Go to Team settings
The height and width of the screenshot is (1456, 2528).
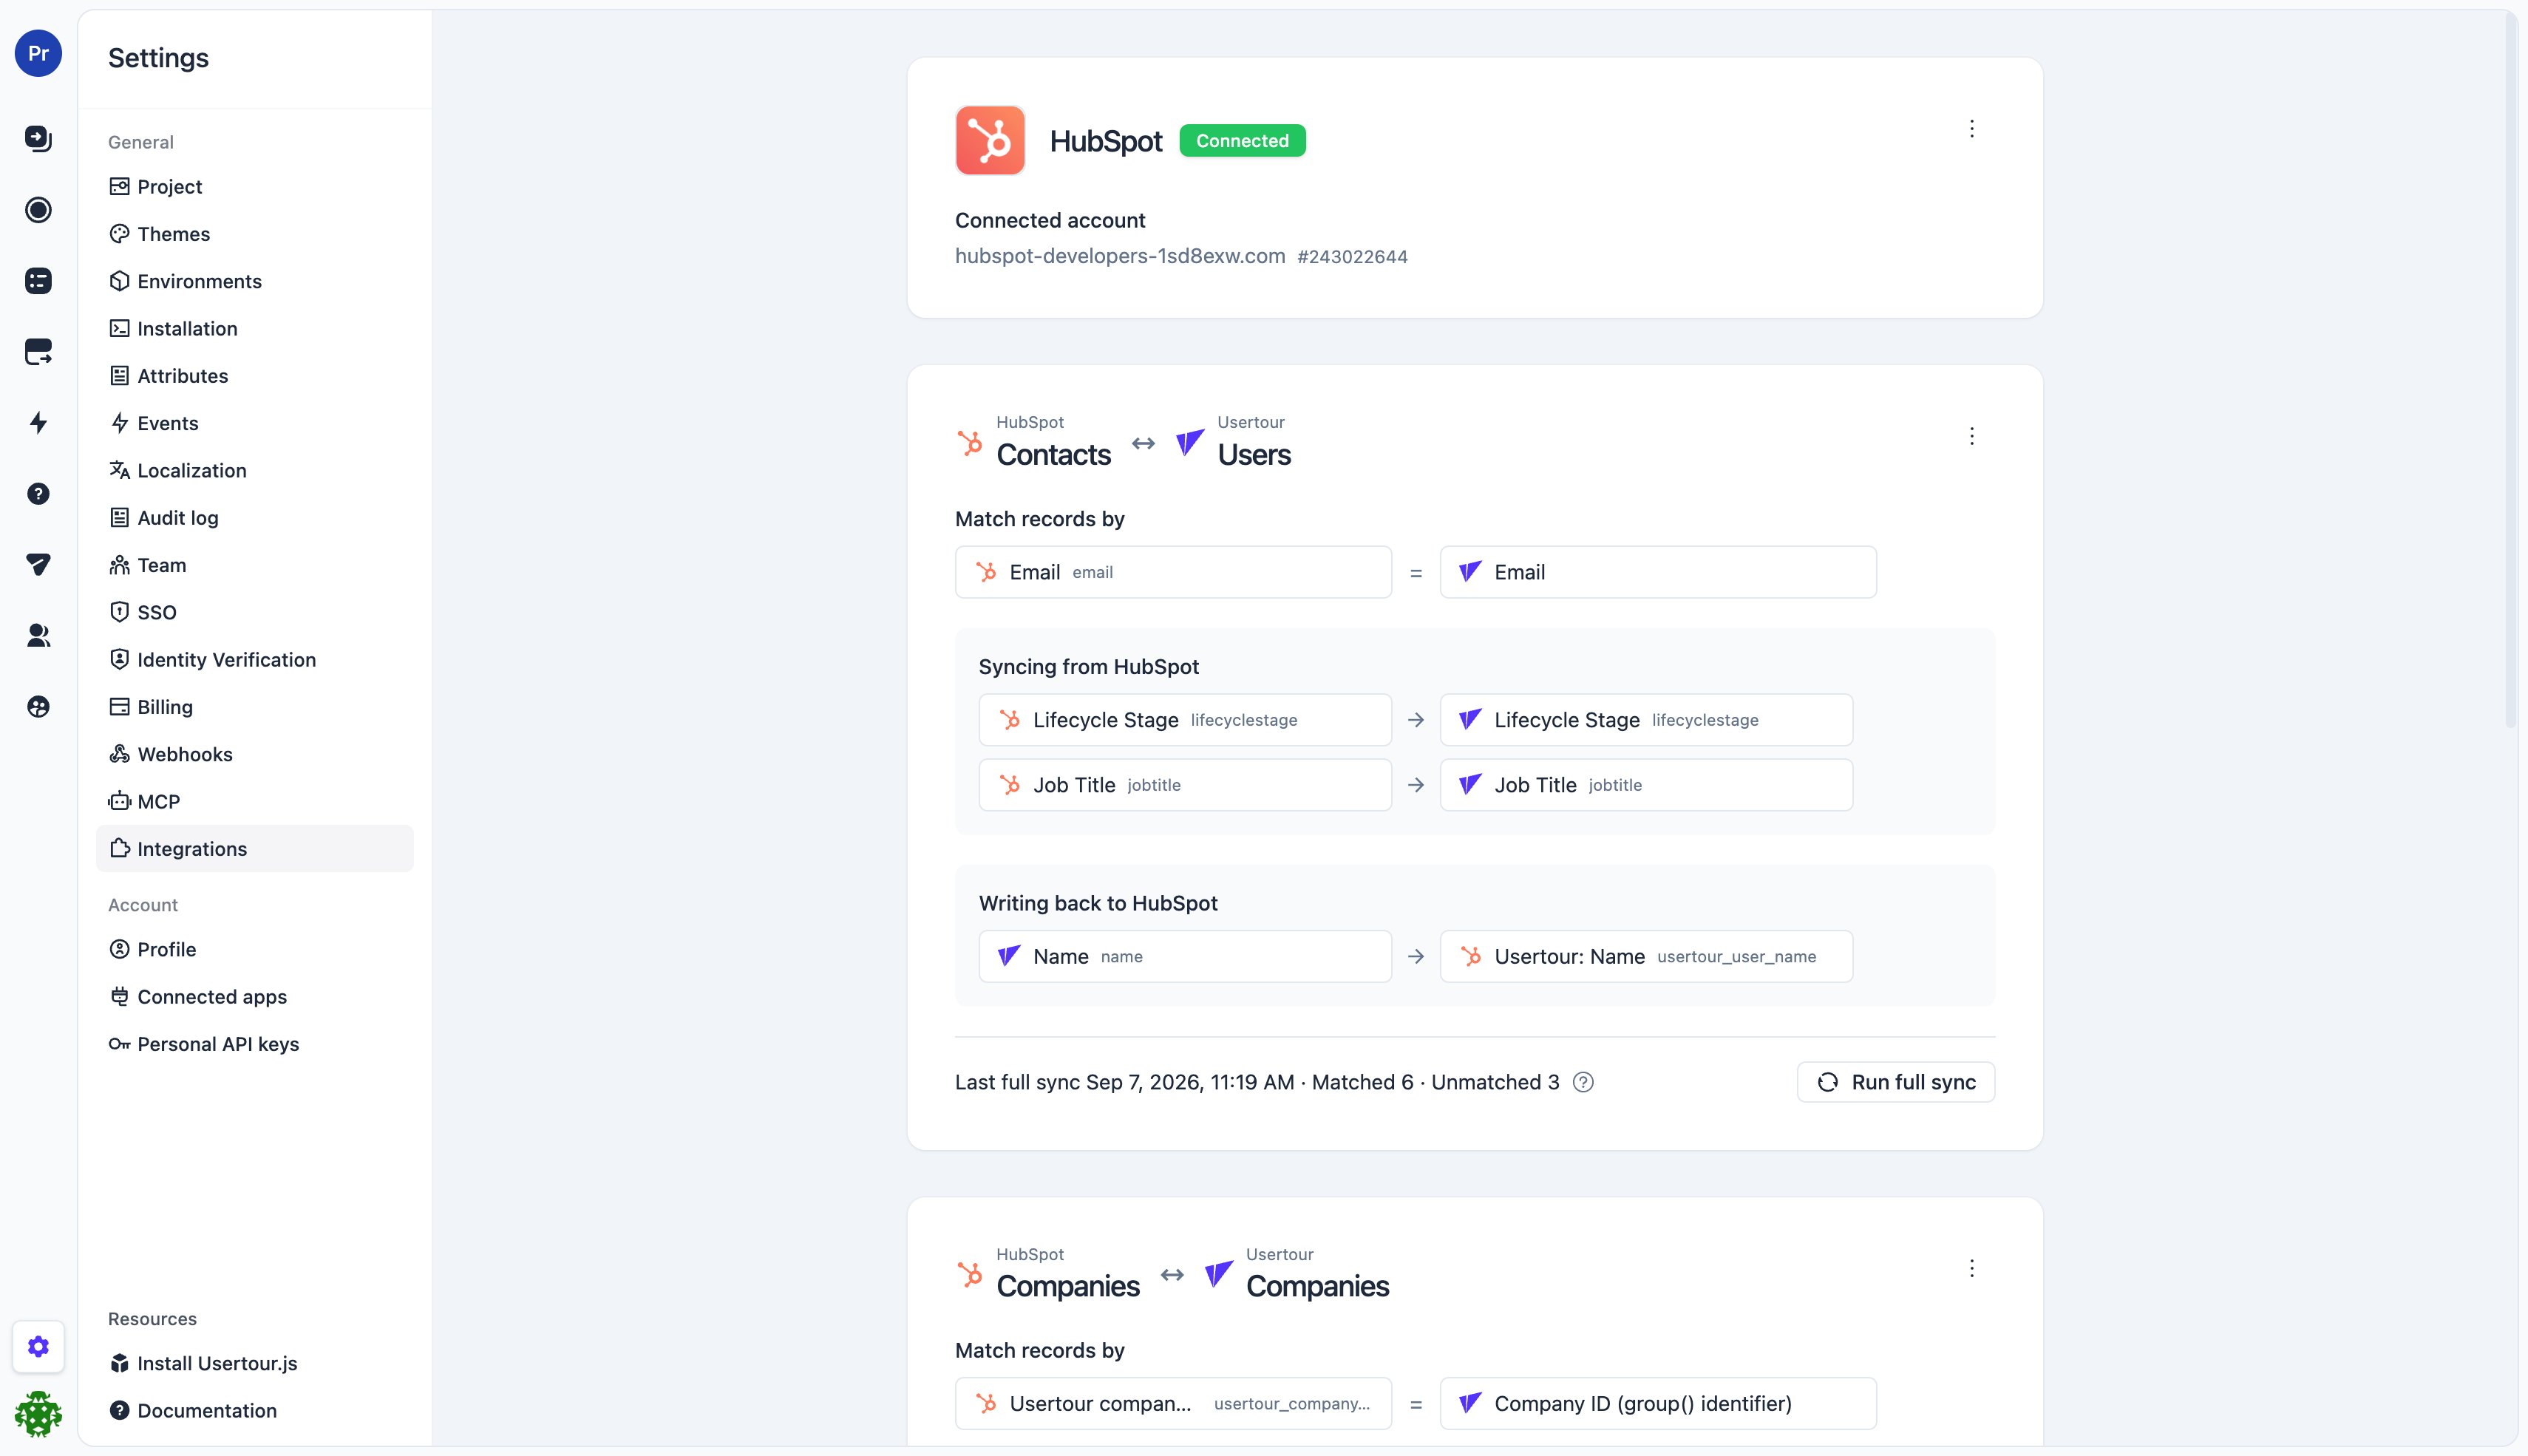tap(254, 565)
